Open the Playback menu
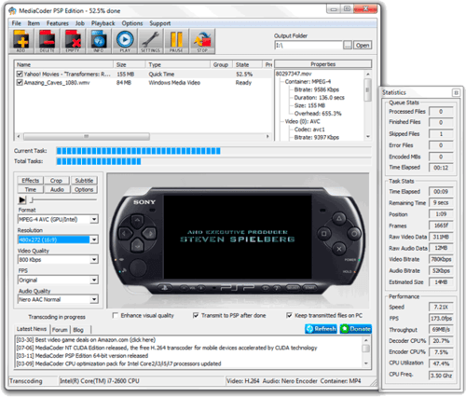Image resolution: width=466 pixels, height=397 pixels. click(103, 23)
